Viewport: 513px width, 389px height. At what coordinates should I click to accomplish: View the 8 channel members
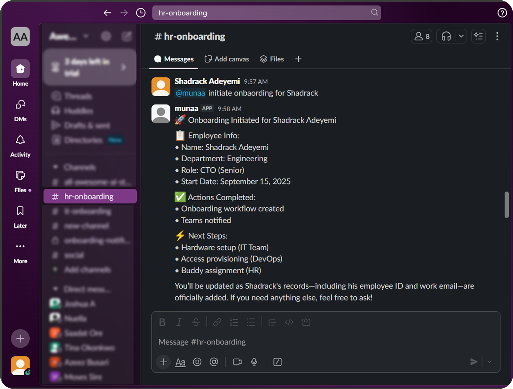tap(422, 36)
